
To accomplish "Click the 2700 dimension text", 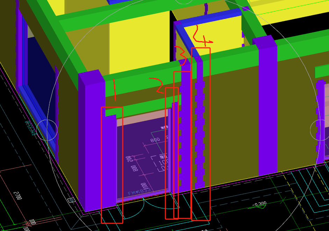I will point(18,196).
